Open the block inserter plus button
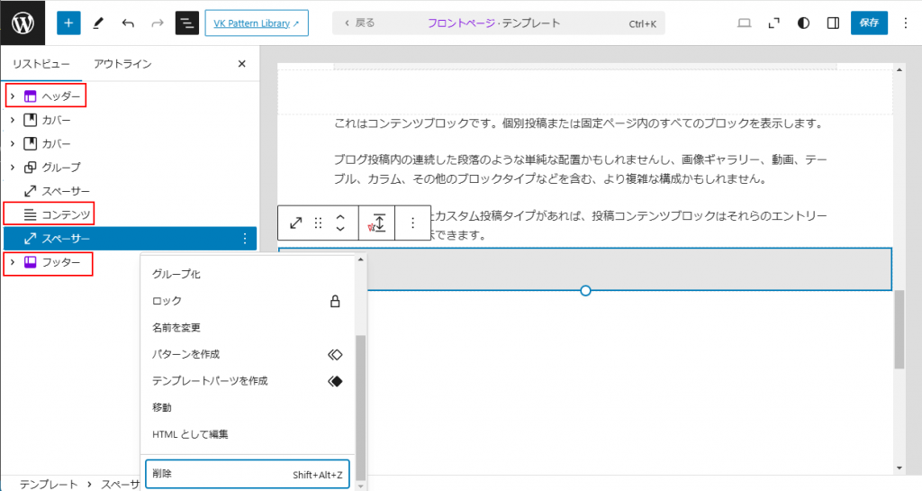Viewport: 922px width, 491px height. (x=68, y=23)
